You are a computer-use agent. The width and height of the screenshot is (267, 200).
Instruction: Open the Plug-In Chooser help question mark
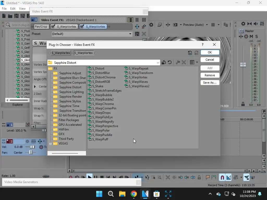coord(202,45)
